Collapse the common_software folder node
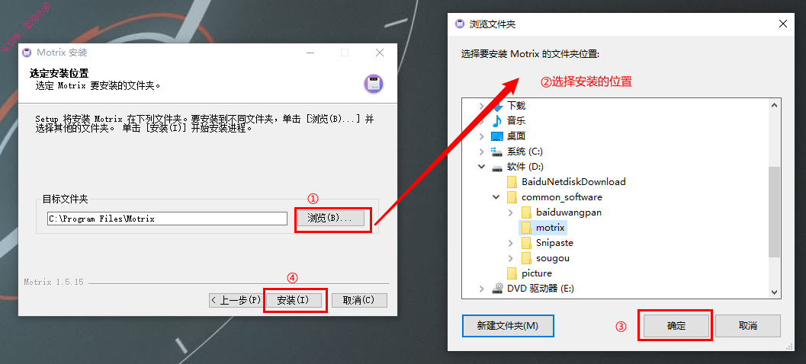Viewport: 806px width, 364px height. point(496,197)
